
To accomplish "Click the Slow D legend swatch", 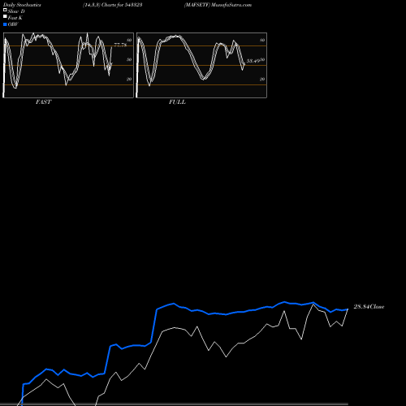I will point(5,10).
